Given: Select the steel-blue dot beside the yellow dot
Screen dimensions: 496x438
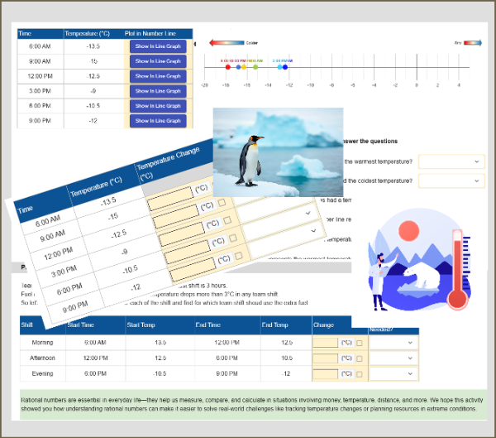Looking at the screenshot, I should (239, 67).
